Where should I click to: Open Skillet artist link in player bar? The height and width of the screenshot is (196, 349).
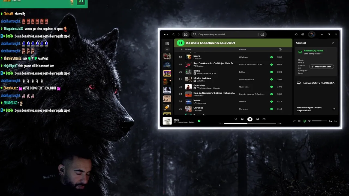pos(191,122)
